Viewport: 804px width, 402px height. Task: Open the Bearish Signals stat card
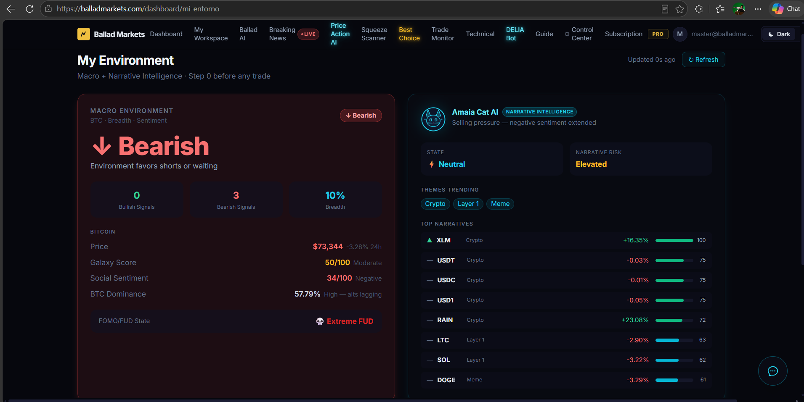pos(236,200)
